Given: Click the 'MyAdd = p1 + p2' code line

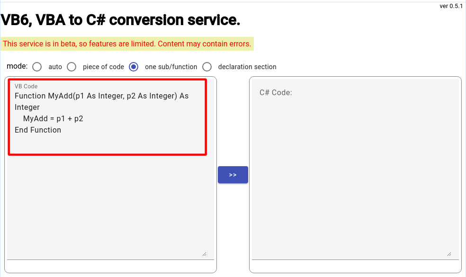Looking at the screenshot, I should coord(53,118).
